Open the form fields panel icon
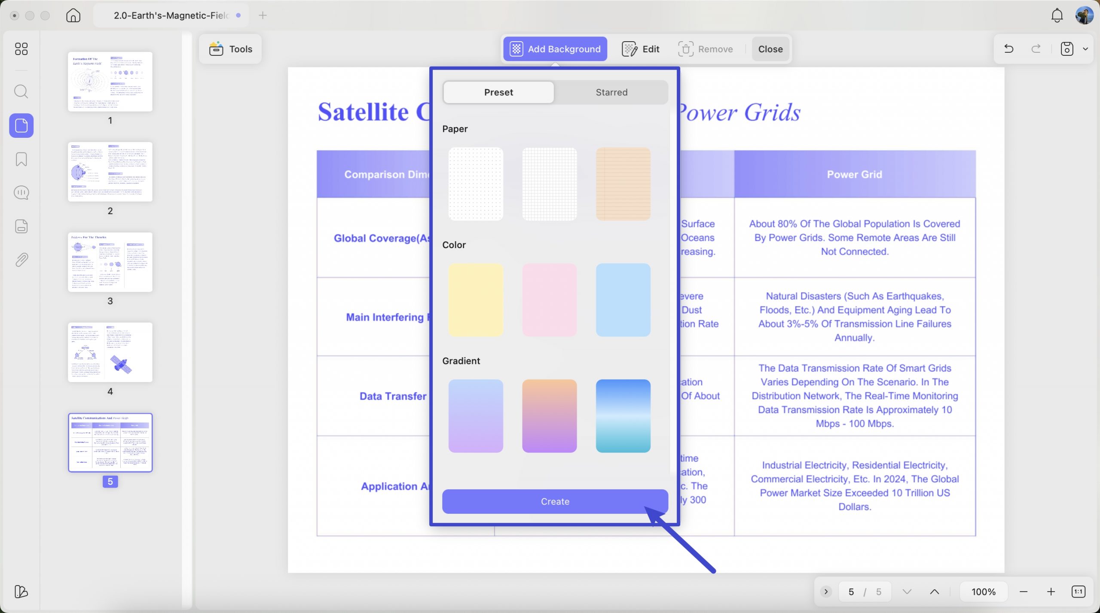Image resolution: width=1100 pixels, height=613 pixels. 21,226
